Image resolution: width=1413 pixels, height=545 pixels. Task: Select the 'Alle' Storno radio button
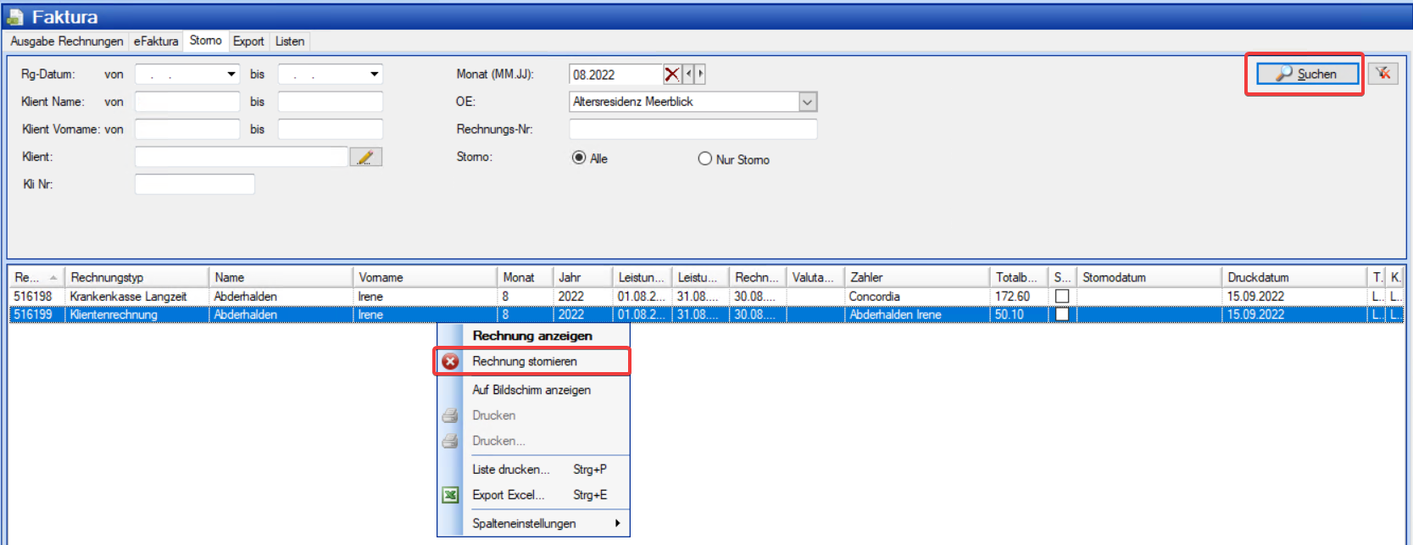579,158
